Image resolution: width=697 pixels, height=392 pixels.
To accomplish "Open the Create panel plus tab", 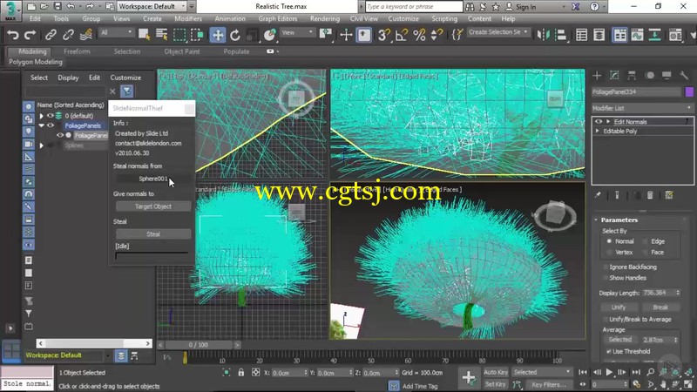I will [x=597, y=76].
